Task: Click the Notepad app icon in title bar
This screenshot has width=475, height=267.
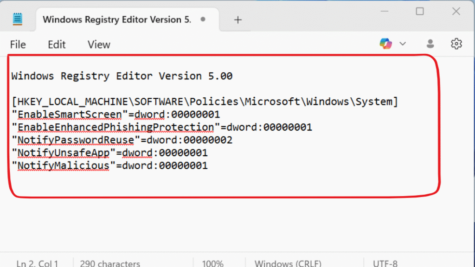Action: point(18,19)
